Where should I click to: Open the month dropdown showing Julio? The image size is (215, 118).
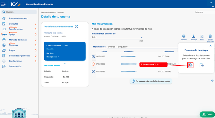tap(117, 37)
